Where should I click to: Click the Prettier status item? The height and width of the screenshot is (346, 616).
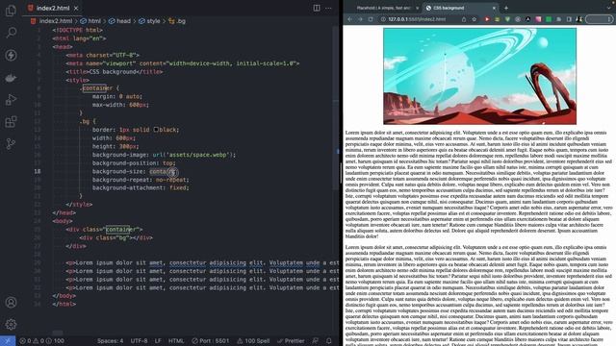point(291,341)
